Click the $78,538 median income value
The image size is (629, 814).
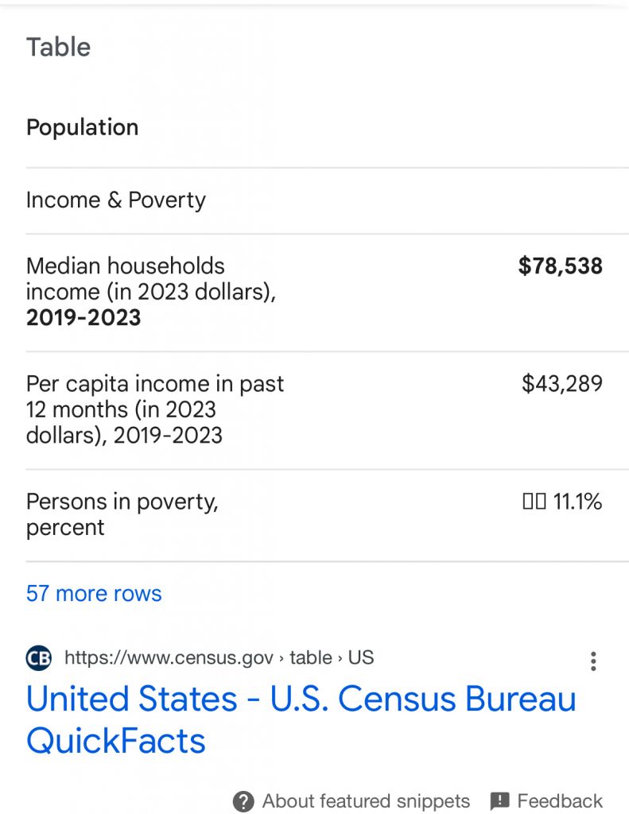click(x=560, y=266)
